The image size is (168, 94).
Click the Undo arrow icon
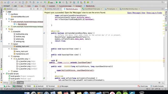pyautogui.click(x=13, y=2)
